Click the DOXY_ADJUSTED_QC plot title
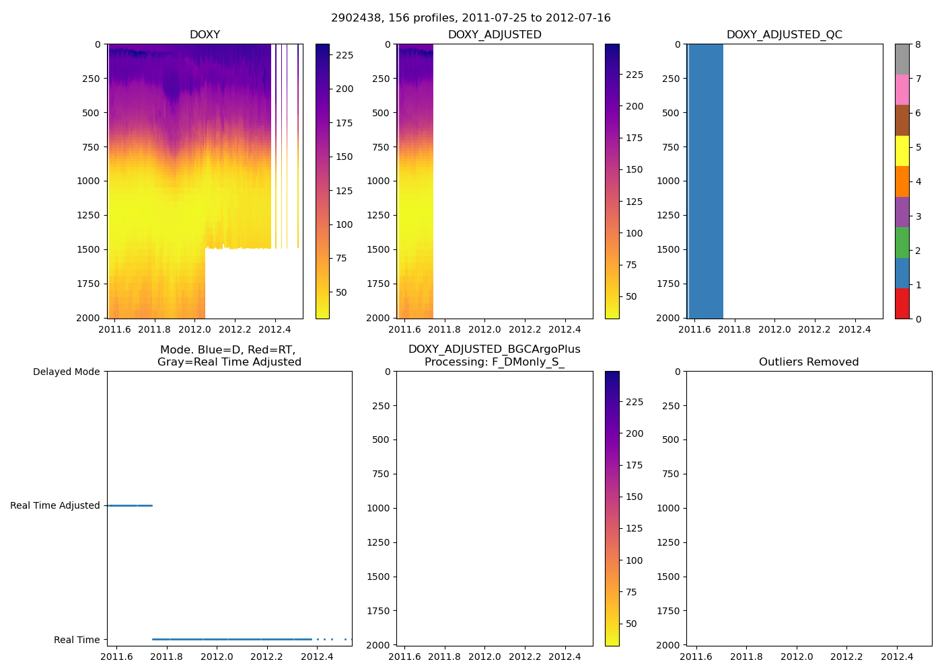 click(784, 35)
